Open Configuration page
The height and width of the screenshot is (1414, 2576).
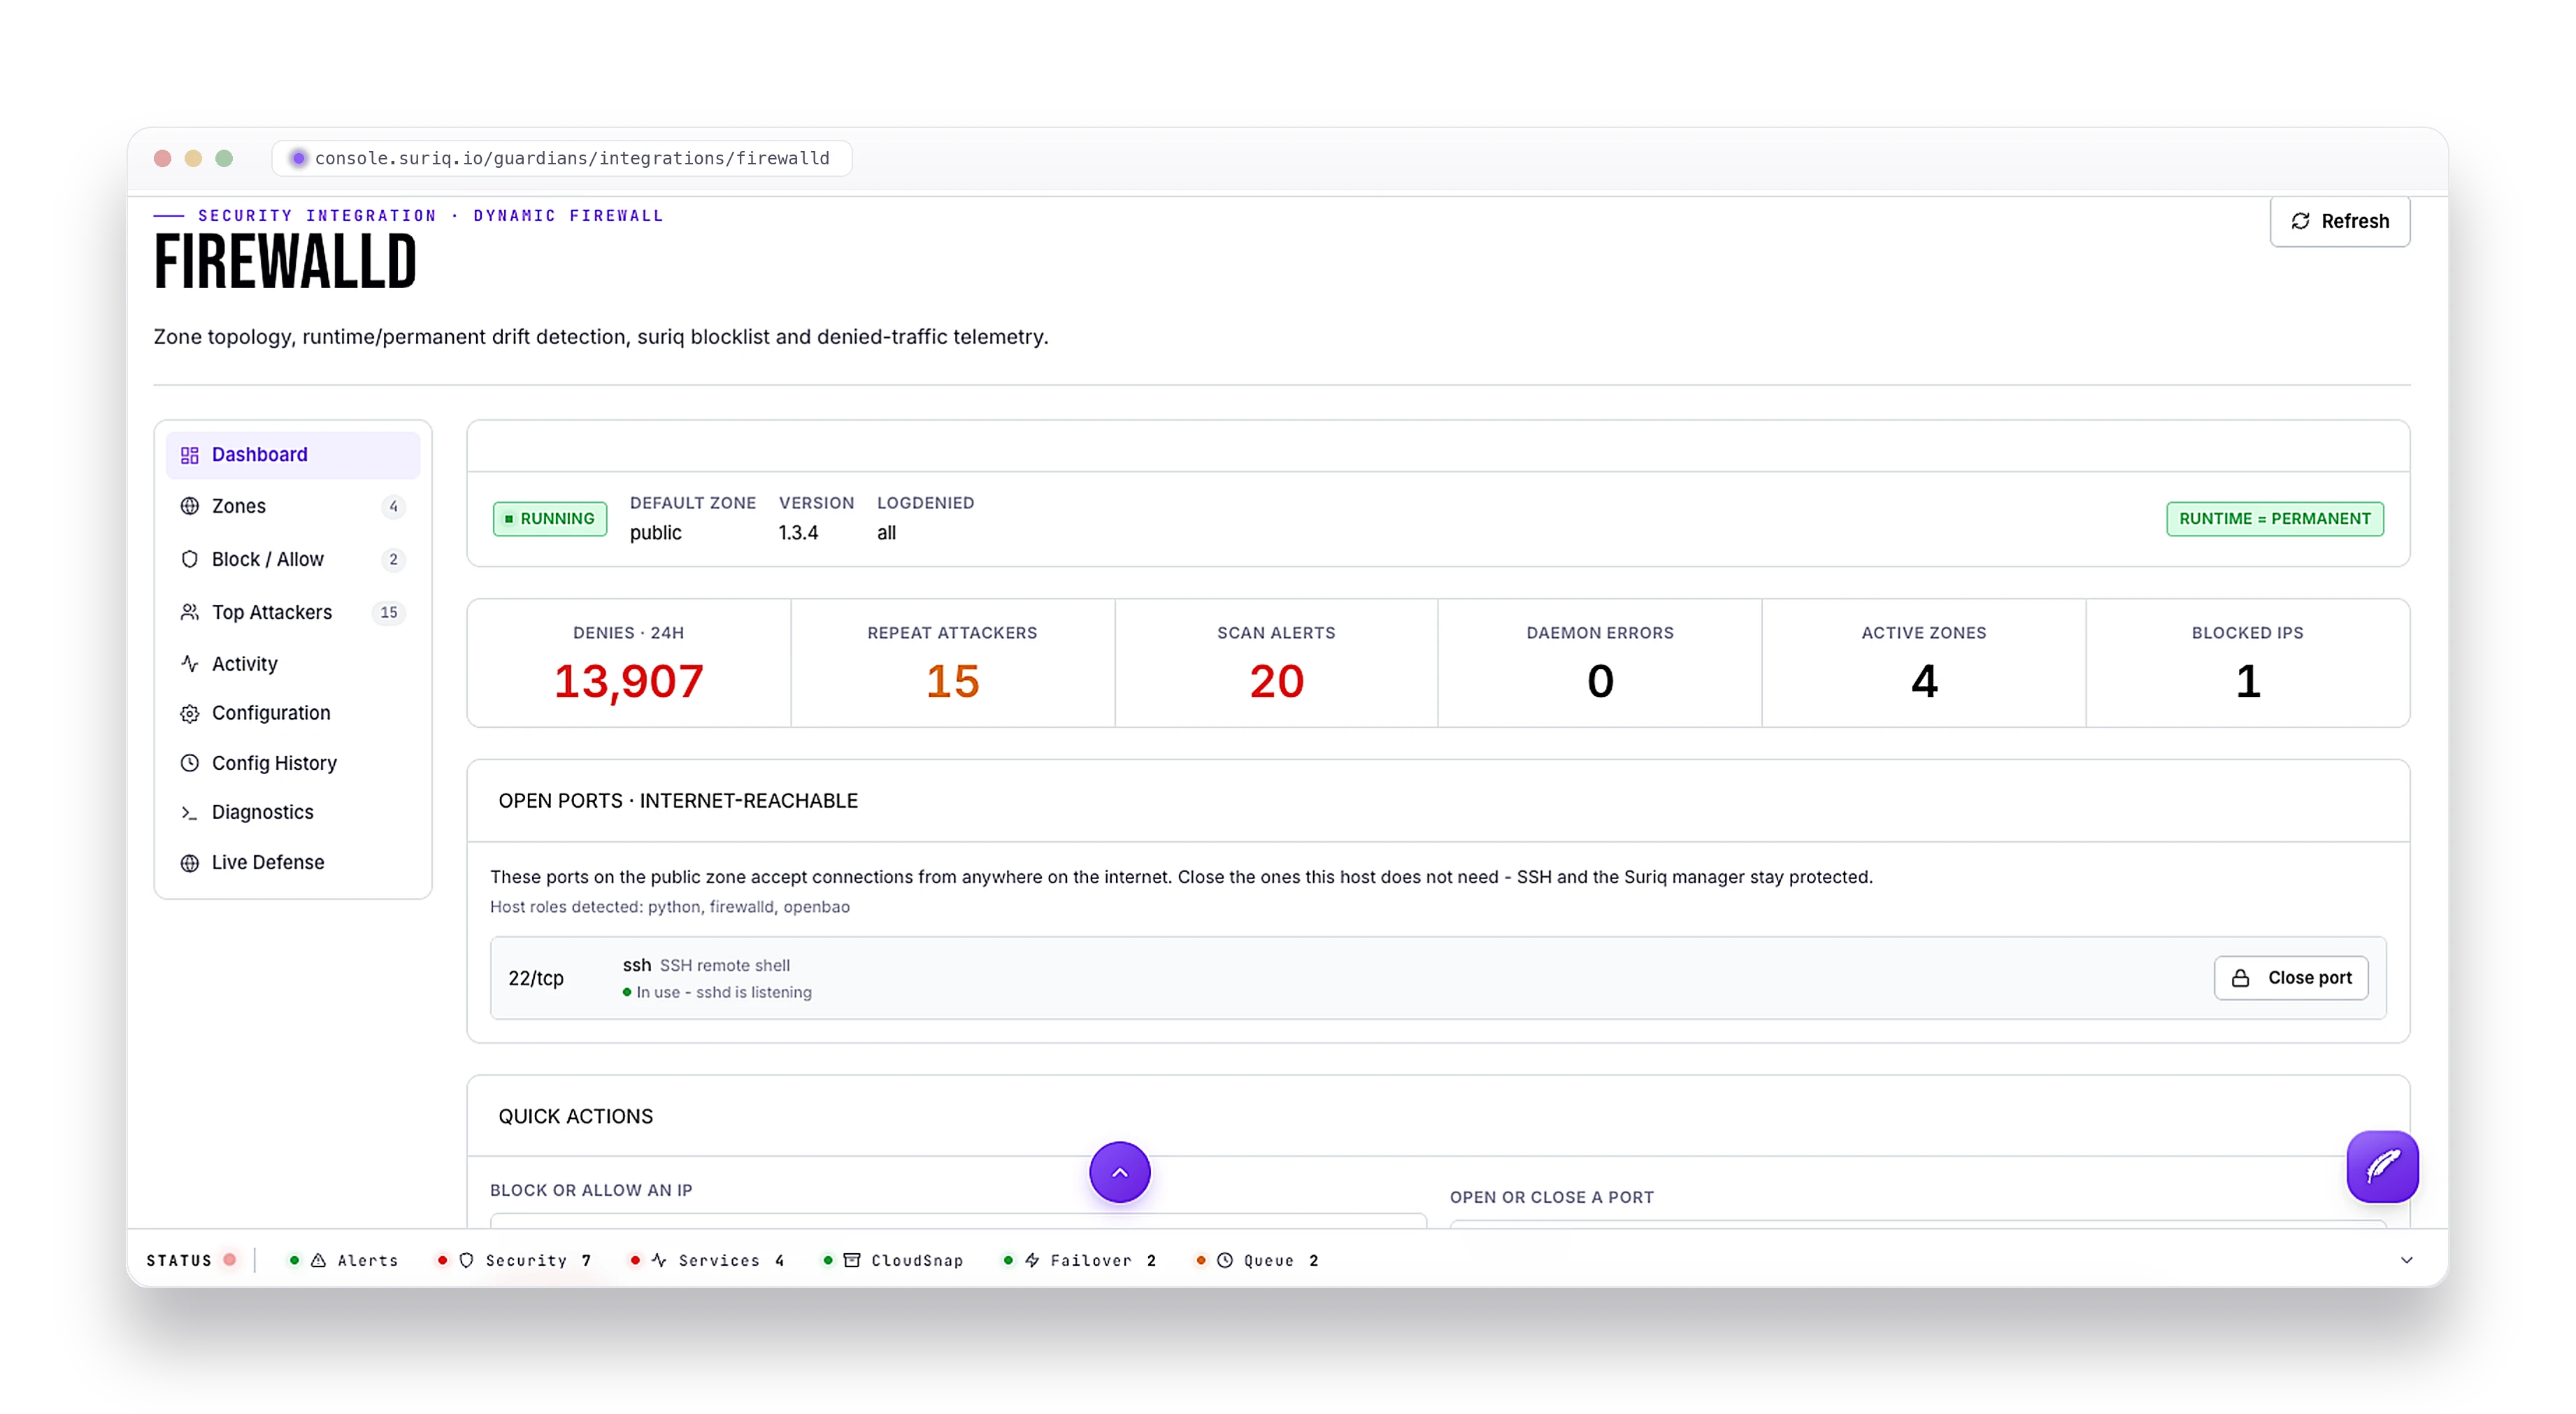[x=292, y=713]
